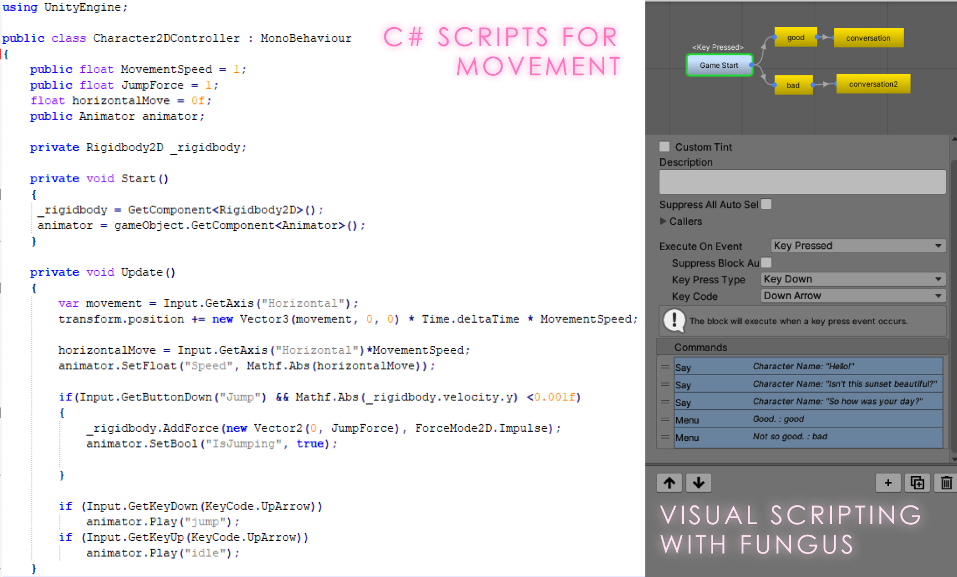This screenshot has height=577, width=957.
Task: Select the Game Start block
Action: [719, 65]
